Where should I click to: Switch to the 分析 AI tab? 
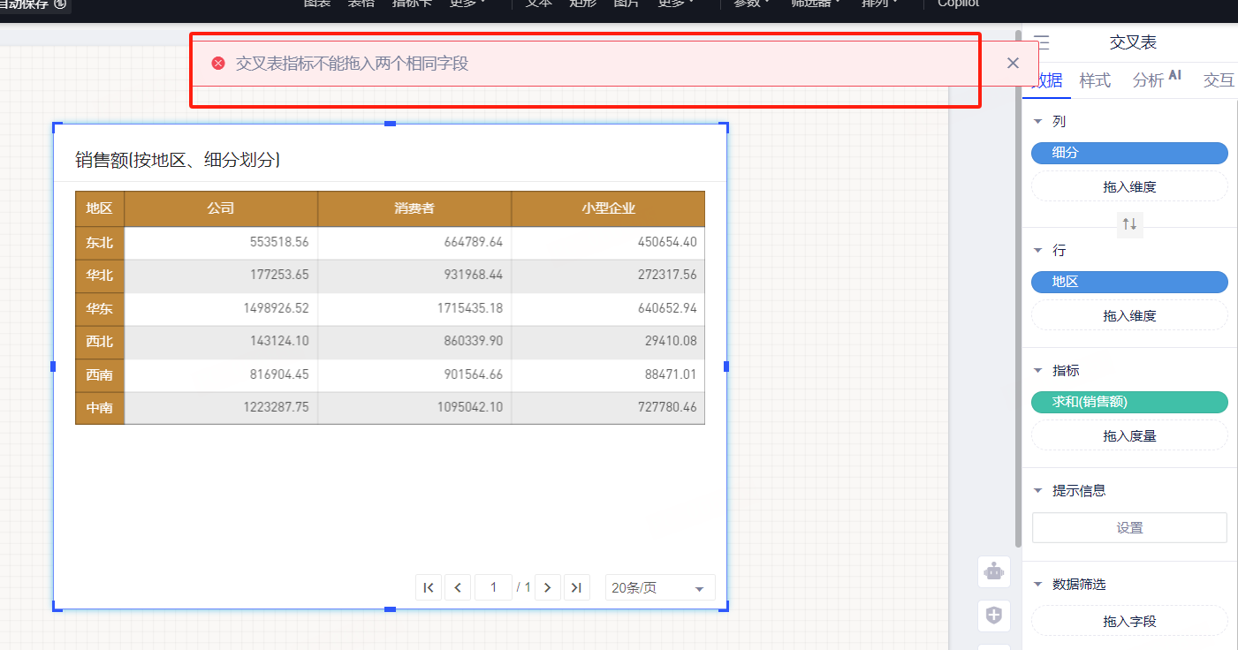(x=1156, y=80)
